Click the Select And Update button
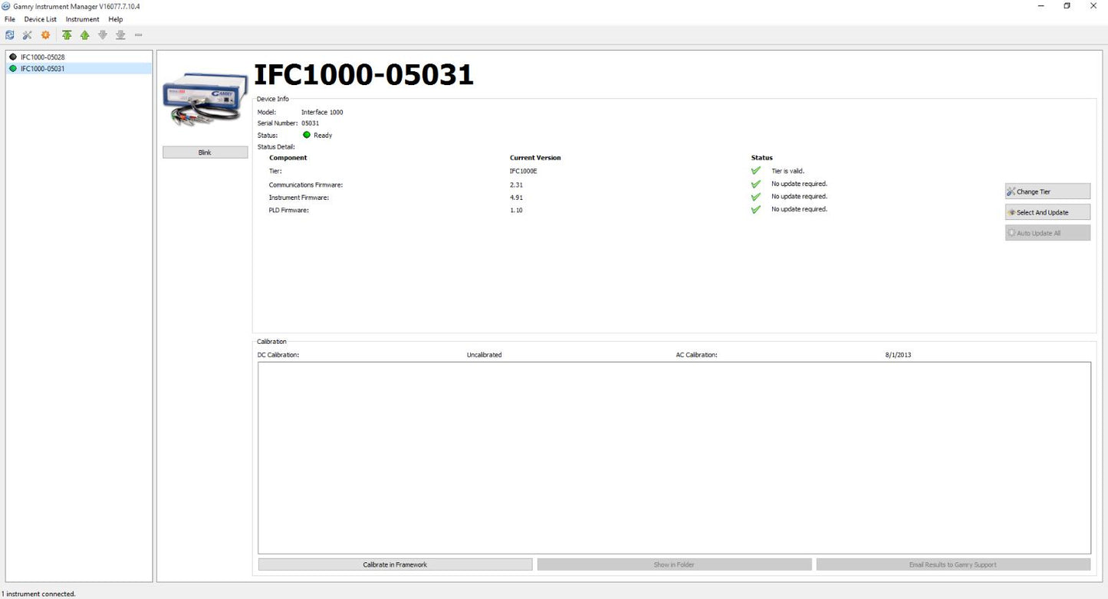This screenshot has height=599, width=1108. (x=1047, y=212)
